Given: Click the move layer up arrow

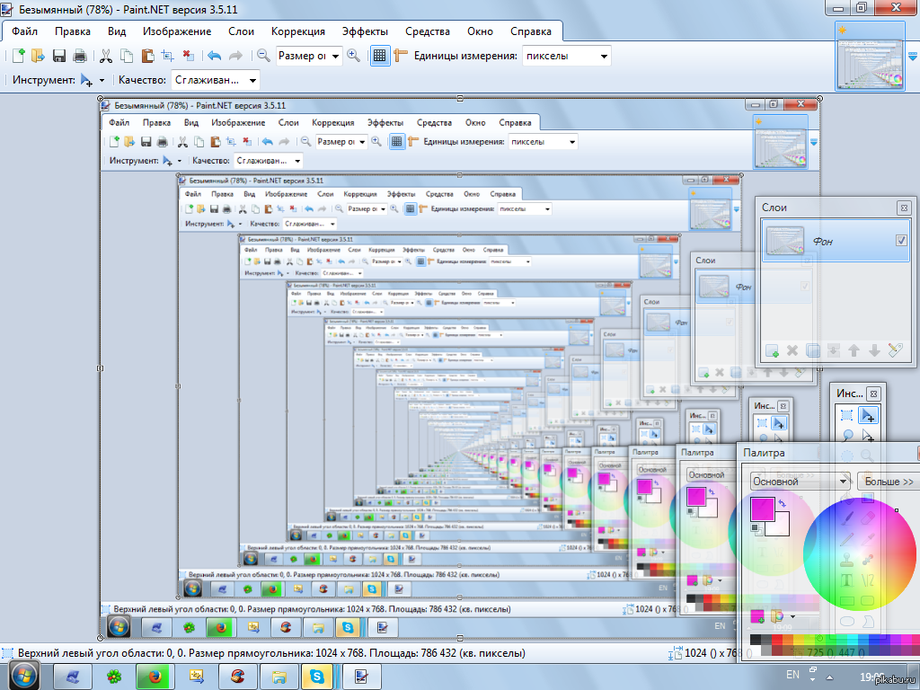Looking at the screenshot, I should [x=854, y=351].
